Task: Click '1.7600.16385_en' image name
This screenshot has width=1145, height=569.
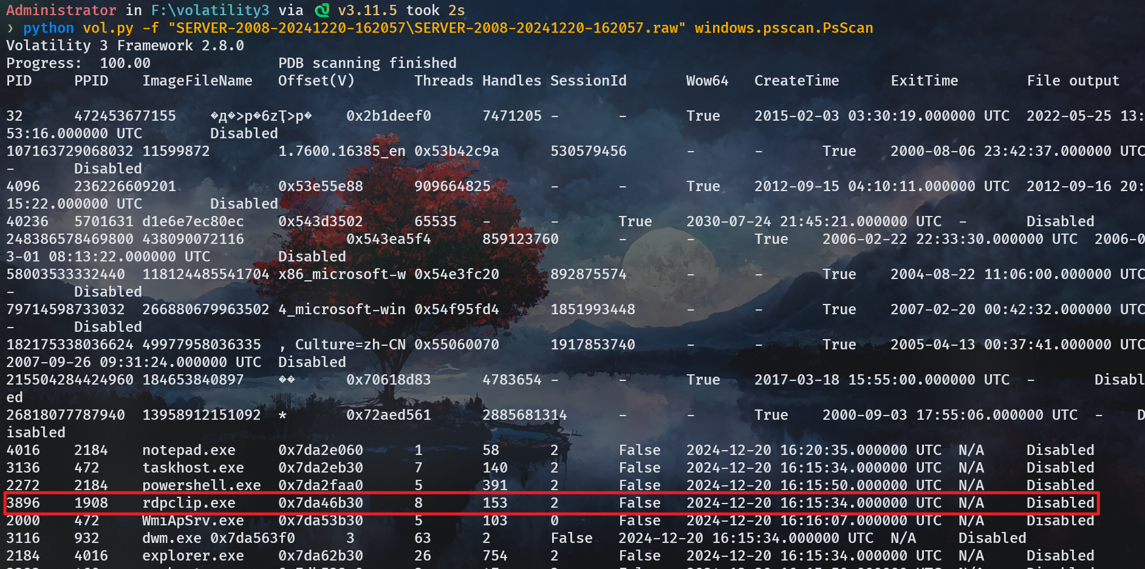Action: click(342, 151)
